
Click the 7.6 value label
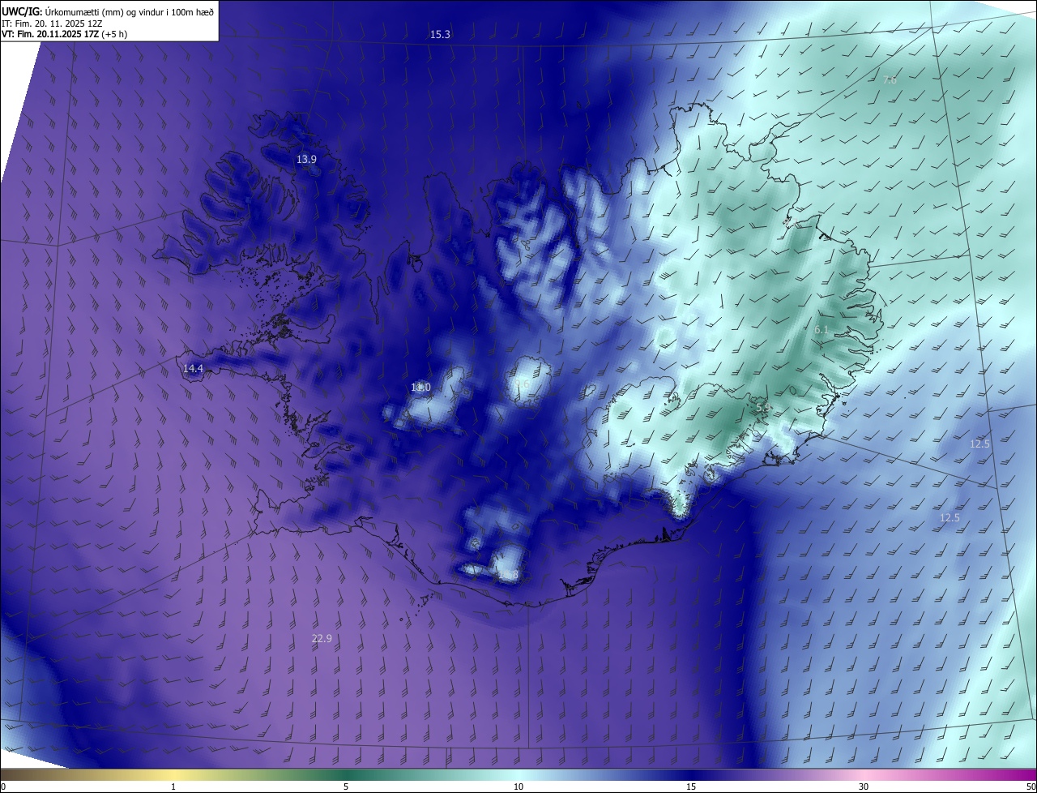coord(890,79)
